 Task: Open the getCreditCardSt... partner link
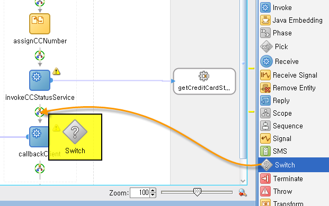click(x=204, y=81)
